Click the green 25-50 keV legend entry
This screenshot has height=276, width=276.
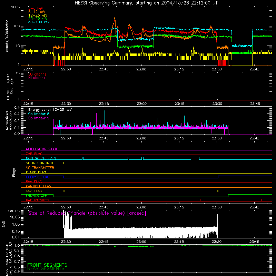tap(38, 19)
